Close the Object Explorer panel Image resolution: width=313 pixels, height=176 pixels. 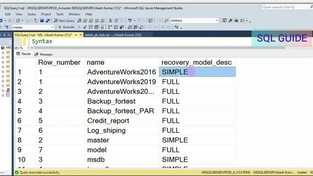(x=9, y=35)
